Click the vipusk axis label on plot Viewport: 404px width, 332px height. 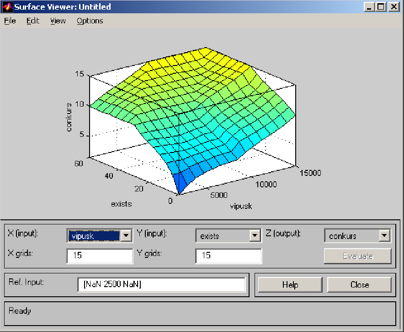(x=241, y=206)
